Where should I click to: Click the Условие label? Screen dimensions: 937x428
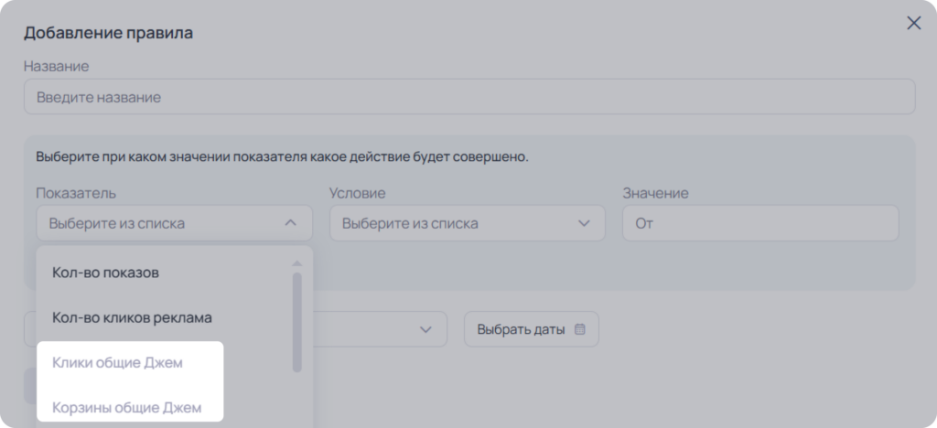tap(358, 193)
